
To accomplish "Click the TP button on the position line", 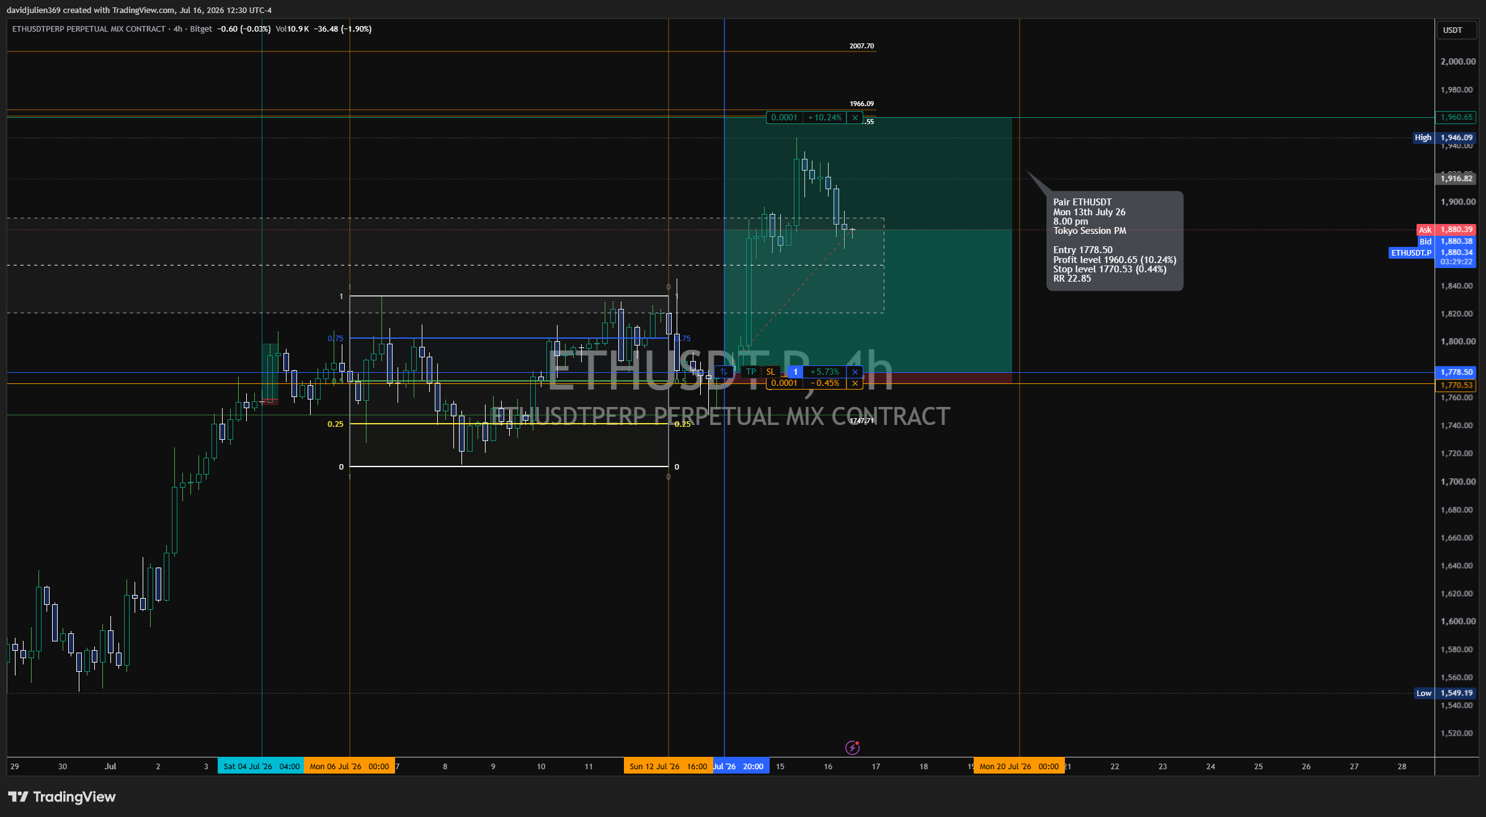I will point(751,372).
